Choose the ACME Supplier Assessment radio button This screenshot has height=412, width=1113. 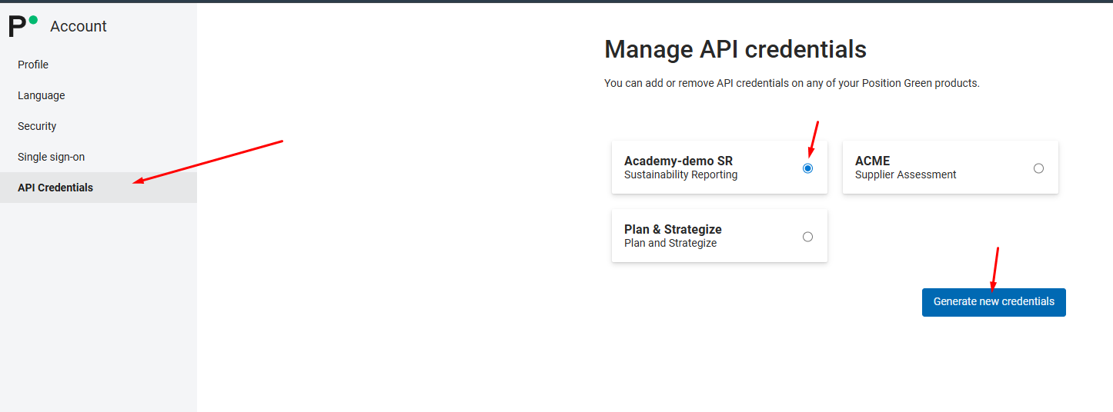1038,168
